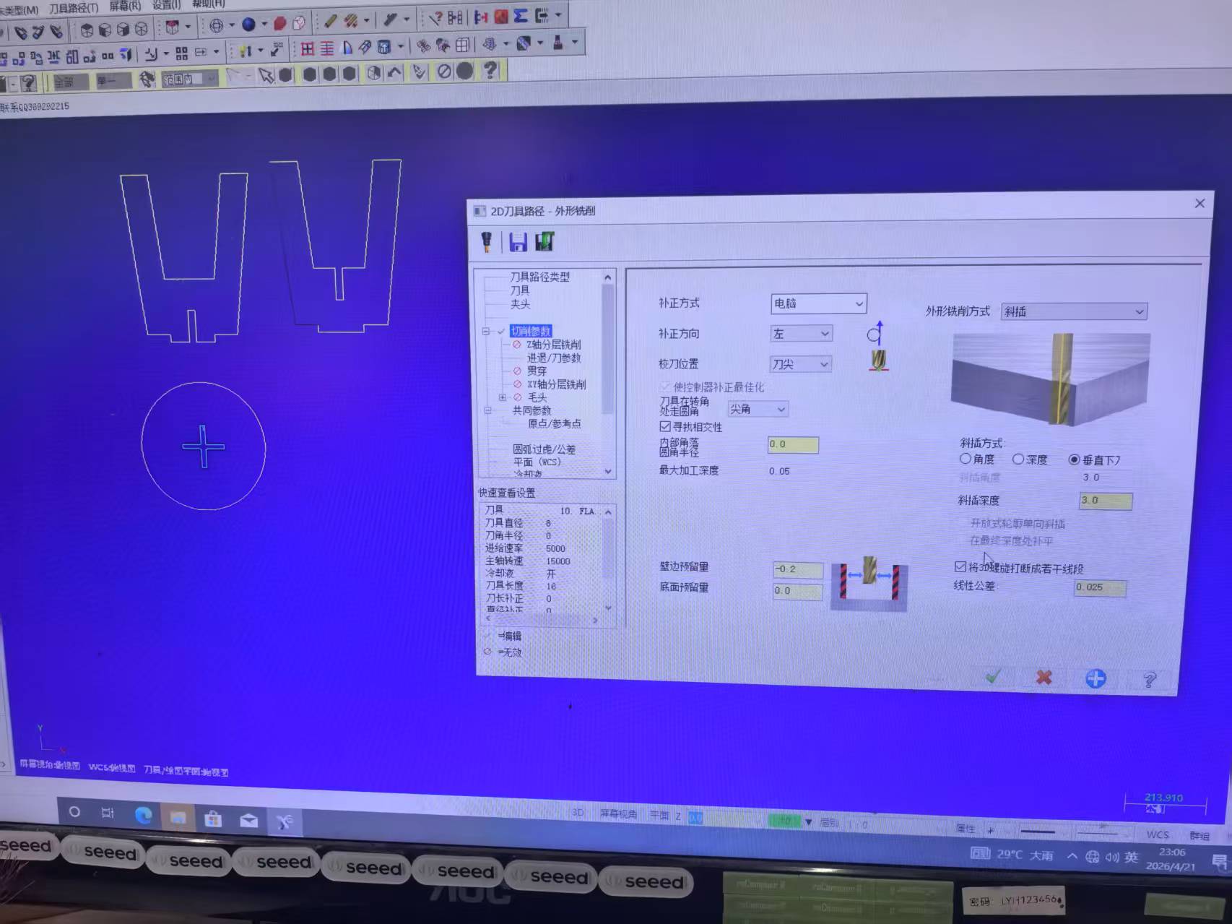The height and width of the screenshot is (924, 1232).
Task: Select the 深度 radio button
Action: coord(1018,459)
